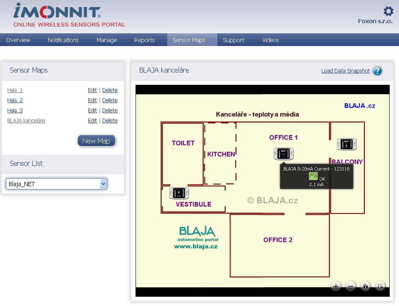Viewport: 399px width, 306px height.
Task: Click the KITCHEN room label
Action: point(221,154)
